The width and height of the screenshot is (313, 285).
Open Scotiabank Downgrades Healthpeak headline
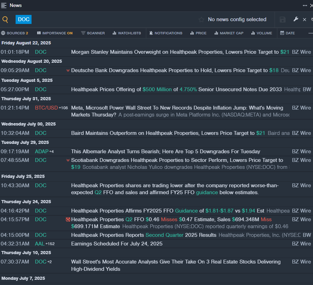click(x=177, y=163)
